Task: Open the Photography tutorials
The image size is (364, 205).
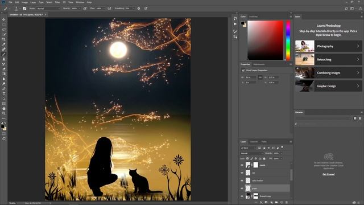Action: pyautogui.click(x=329, y=46)
